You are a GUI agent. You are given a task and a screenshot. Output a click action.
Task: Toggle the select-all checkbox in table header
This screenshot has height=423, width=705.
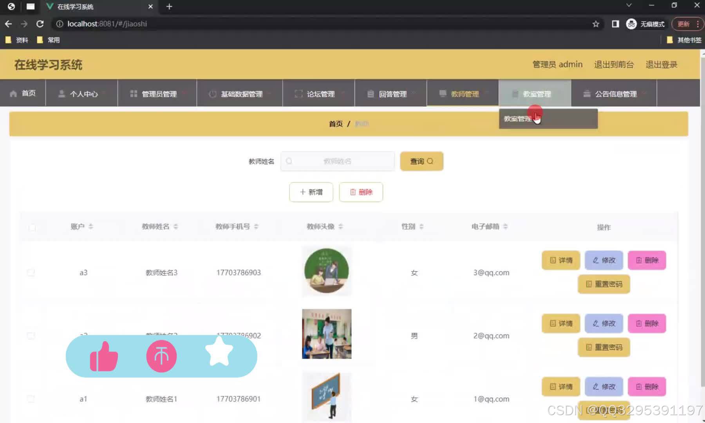(x=32, y=227)
